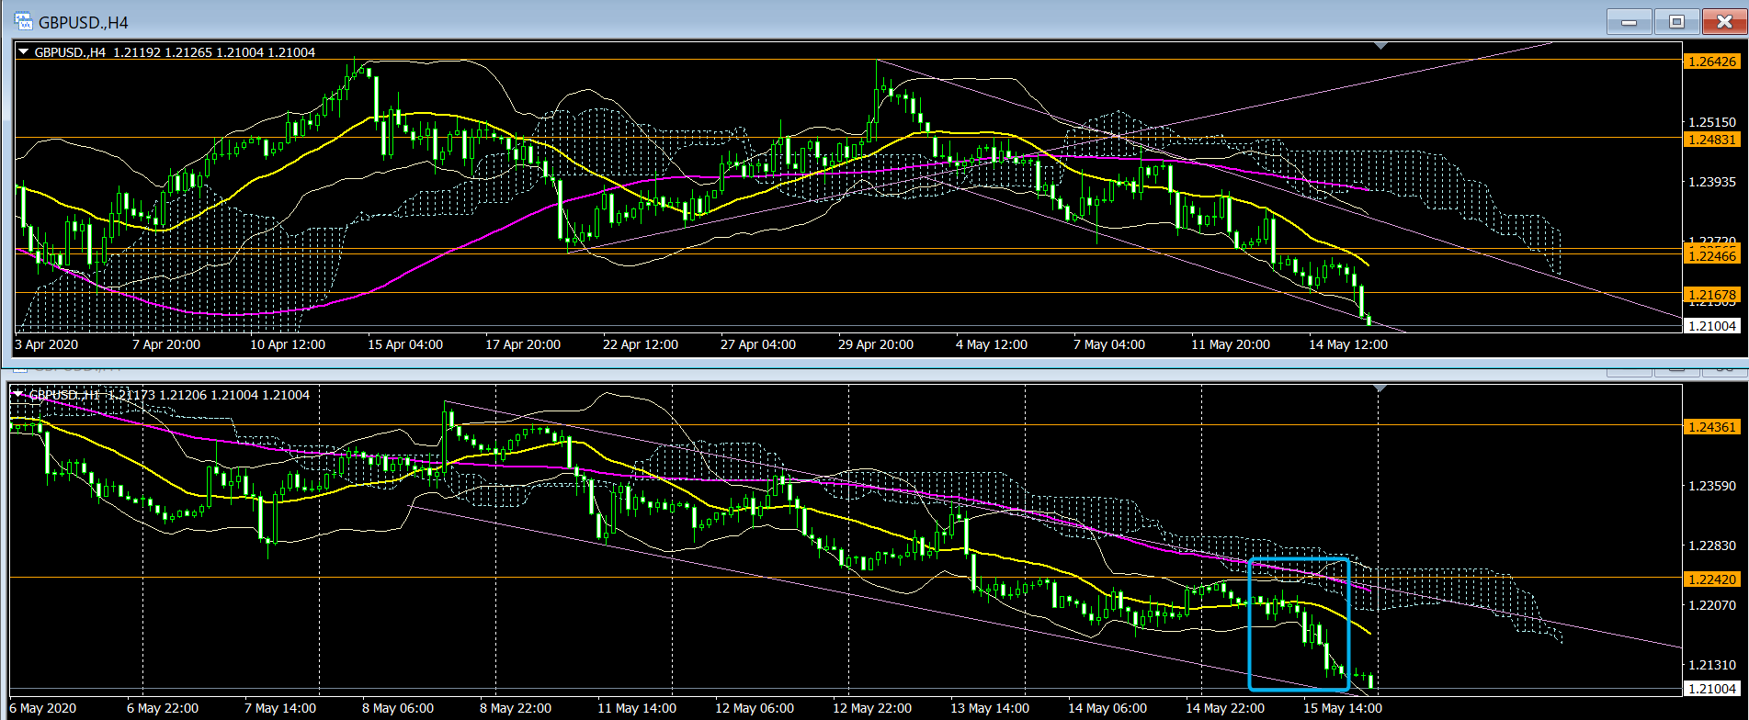Click current price 1.21004 on H4 chart scale
Image resolution: width=1749 pixels, height=720 pixels.
point(1712,325)
